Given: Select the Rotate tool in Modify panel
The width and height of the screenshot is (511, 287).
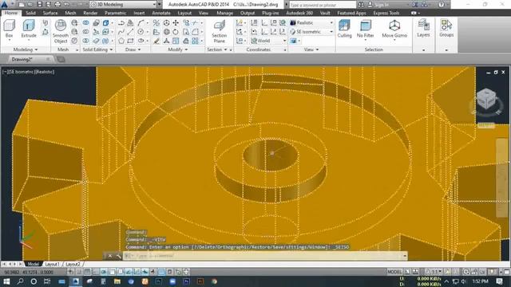Looking at the screenshot, I should coord(176,32).
